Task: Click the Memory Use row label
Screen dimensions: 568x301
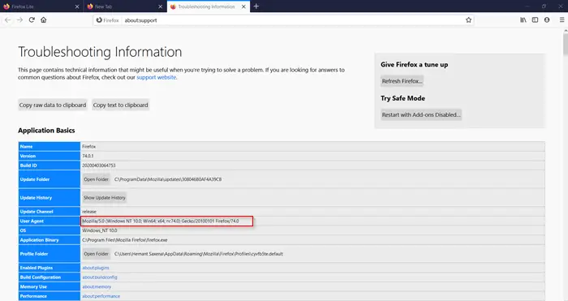Action: [33, 286]
